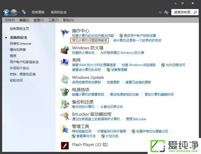The image size is (201, 154).
Task: Click the 常见计算机问题疑难解答 link
Action: pyautogui.click(x=90, y=40)
